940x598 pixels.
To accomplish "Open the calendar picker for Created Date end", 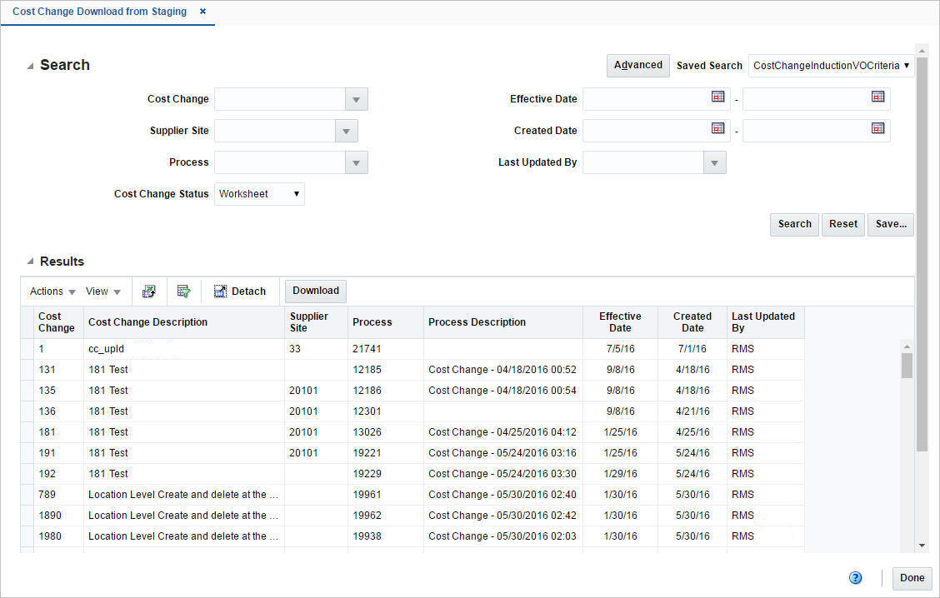I will [x=877, y=130].
